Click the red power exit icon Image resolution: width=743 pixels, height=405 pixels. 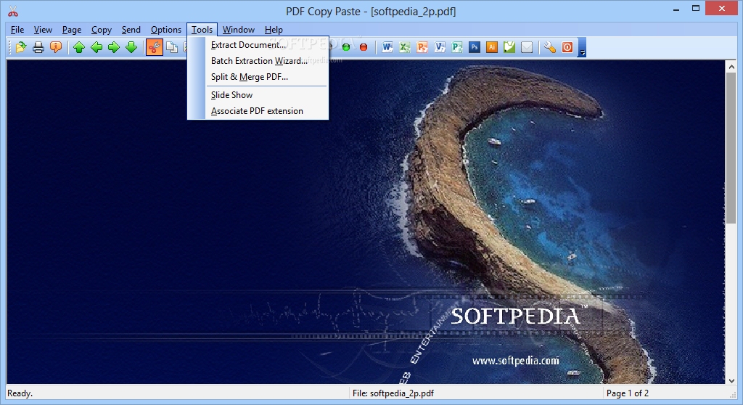coord(567,47)
